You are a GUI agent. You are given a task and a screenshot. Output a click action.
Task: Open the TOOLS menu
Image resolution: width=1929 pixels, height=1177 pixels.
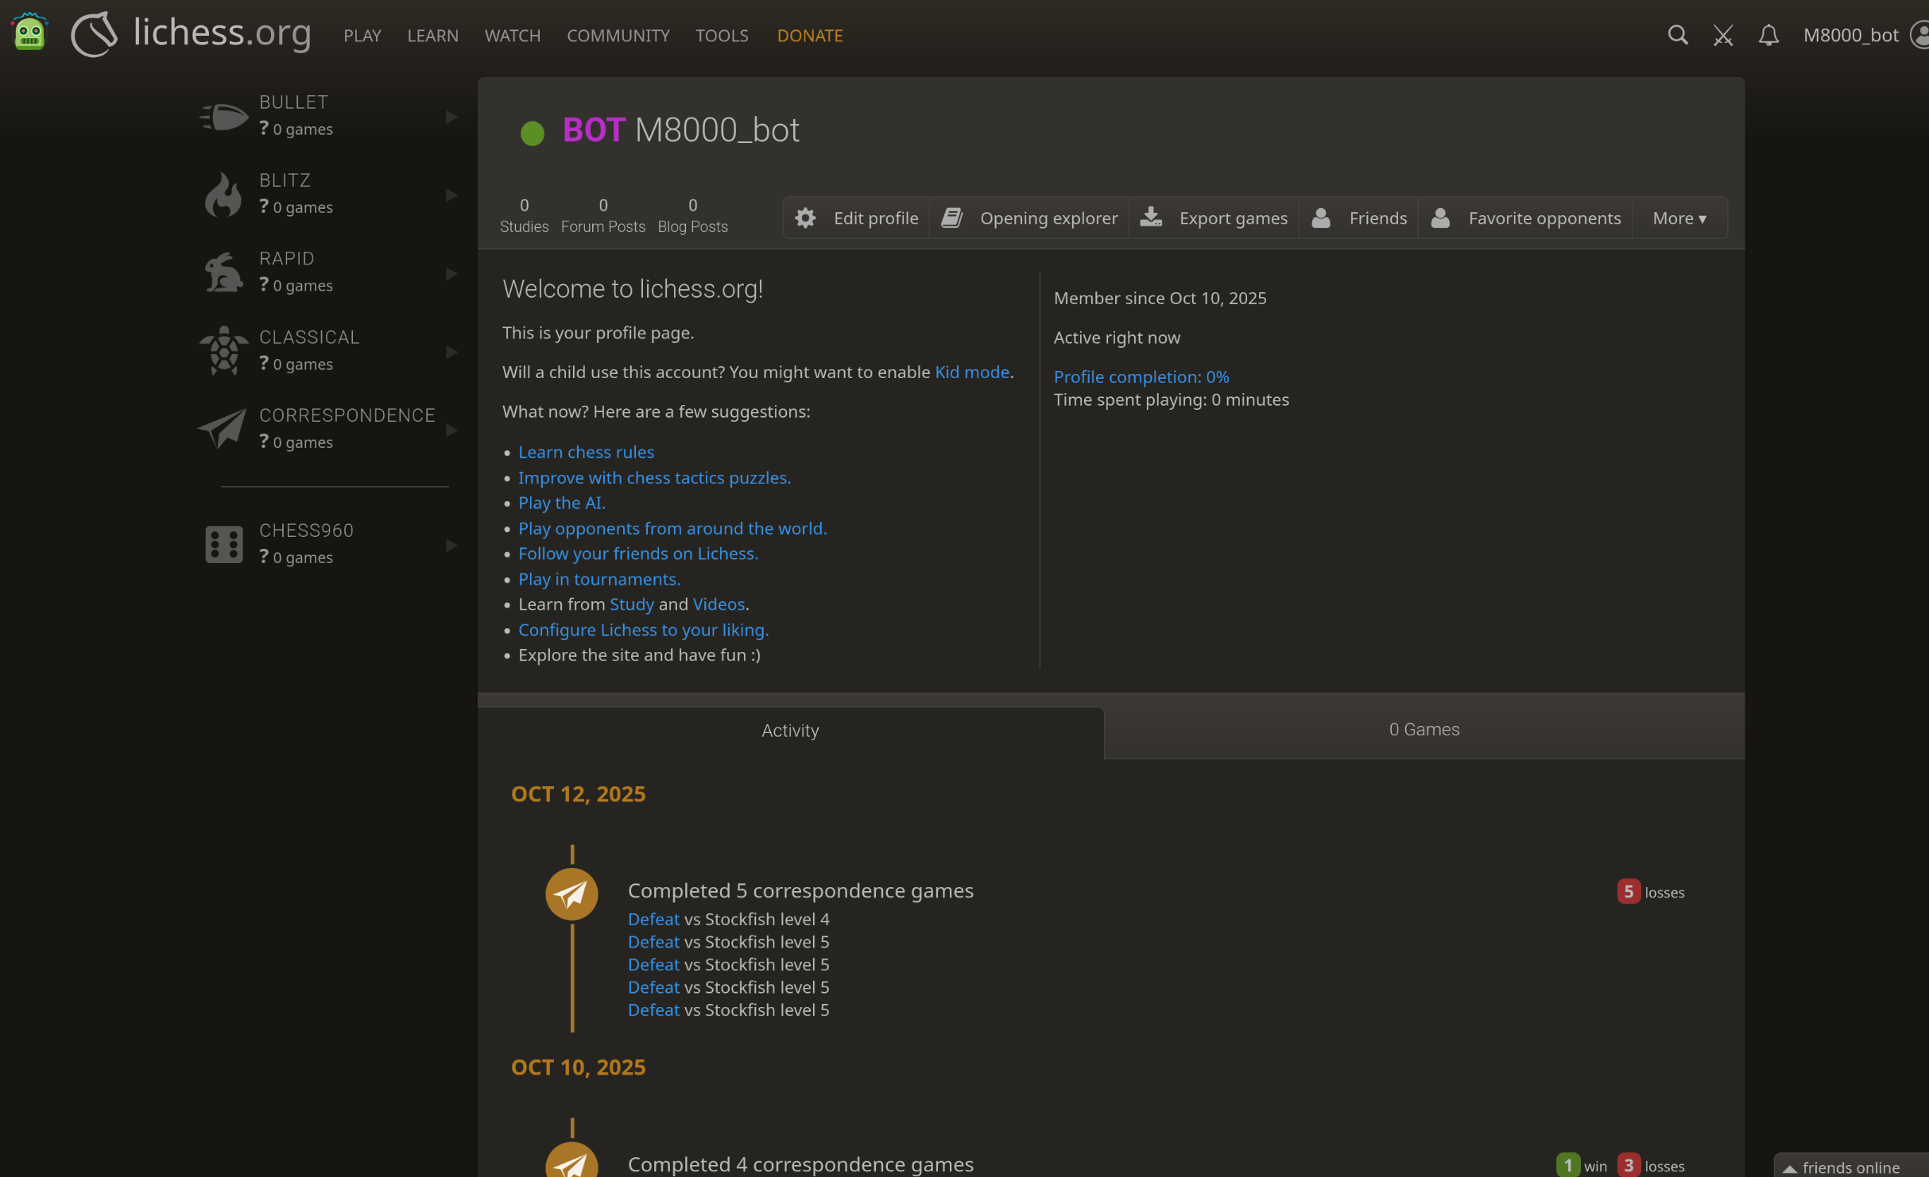point(721,36)
